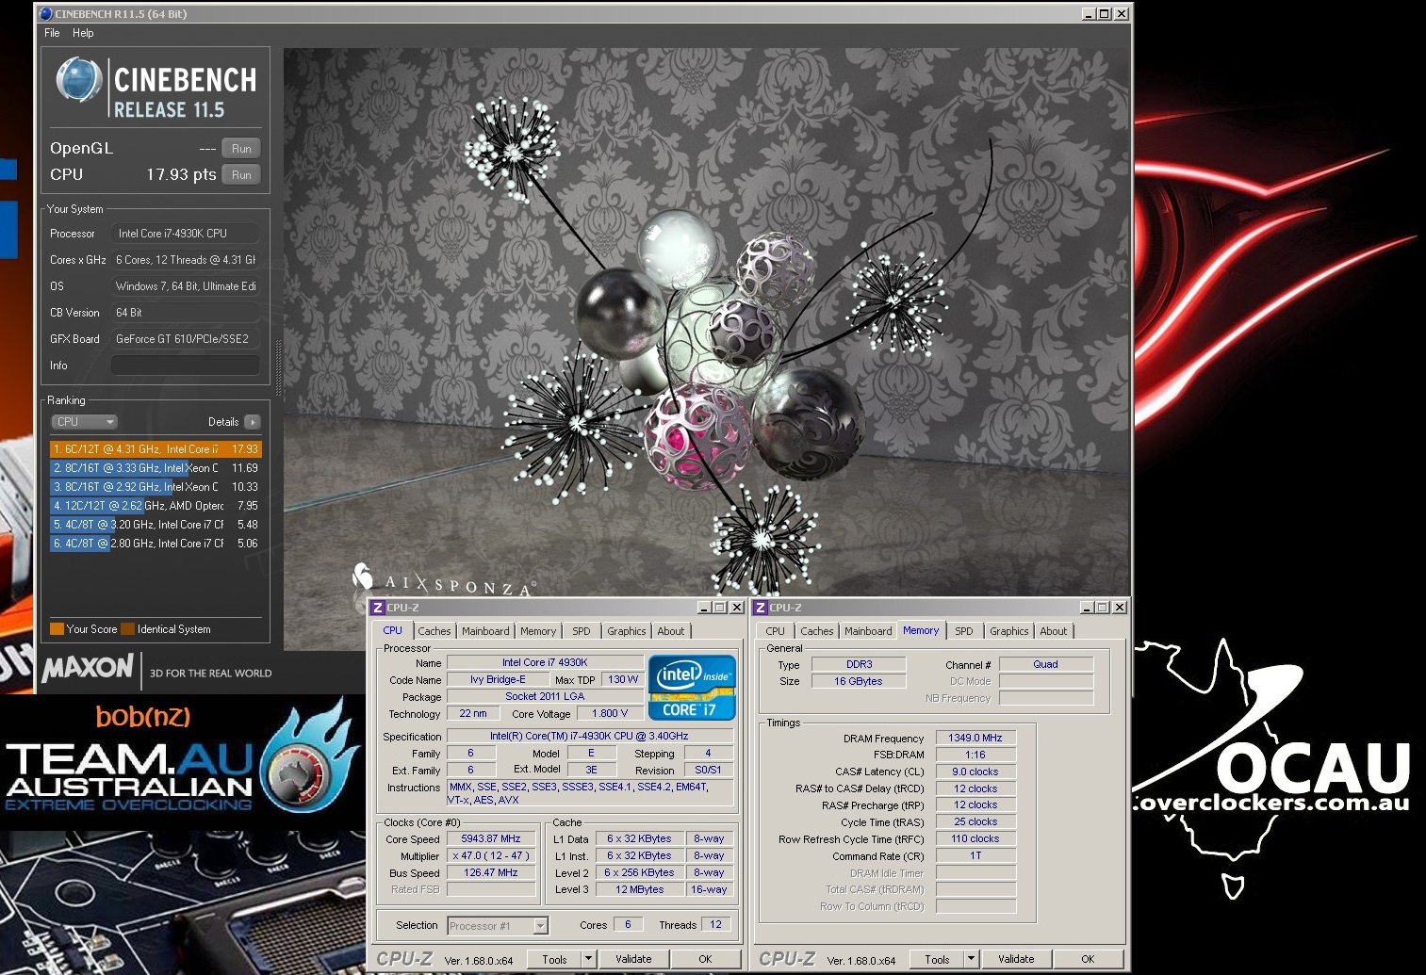Open the Help menu in Cinebench
This screenshot has height=975, width=1426.
83,33
